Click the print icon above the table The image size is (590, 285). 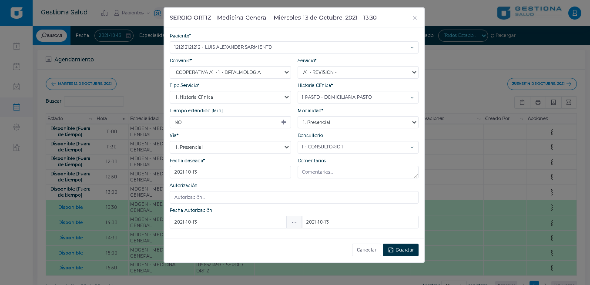tap(538, 103)
